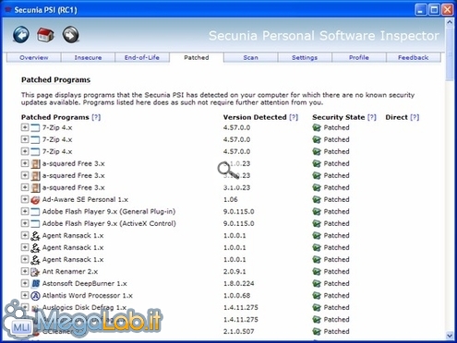Image resolution: width=457 pixels, height=343 pixels.
Task: Minimize the Secunia PSI window
Action: pos(421,9)
